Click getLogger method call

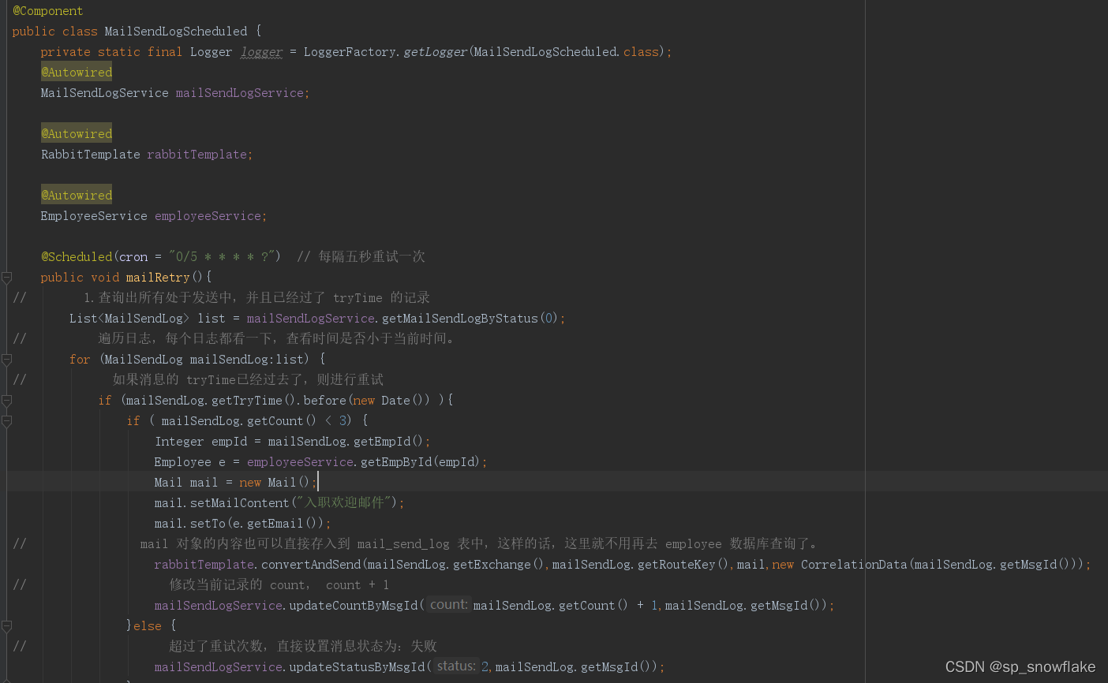point(436,52)
